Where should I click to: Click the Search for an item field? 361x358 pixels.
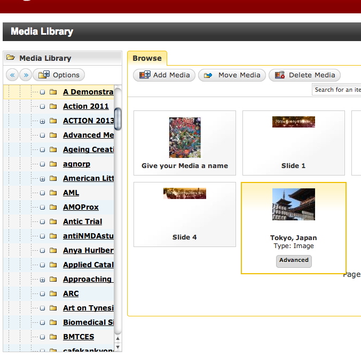pyautogui.click(x=336, y=90)
